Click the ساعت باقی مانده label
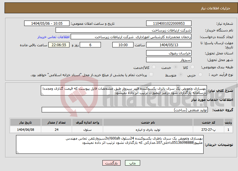 (x=34, y=45)
